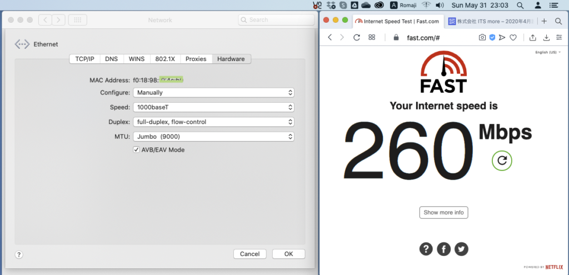The width and height of the screenshot is (569, 275).
Task: Take a snapshot with the camera icon
Action: click(x=482, y=37)
